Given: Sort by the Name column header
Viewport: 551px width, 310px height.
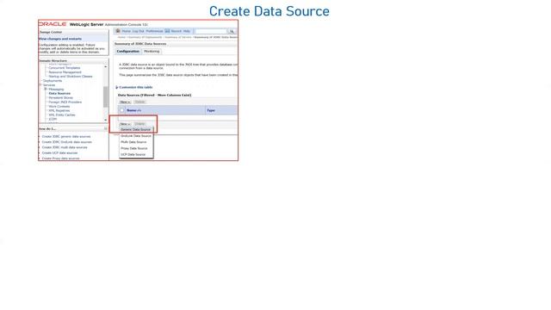Looking at the screenshot, I should click(133, 110).
